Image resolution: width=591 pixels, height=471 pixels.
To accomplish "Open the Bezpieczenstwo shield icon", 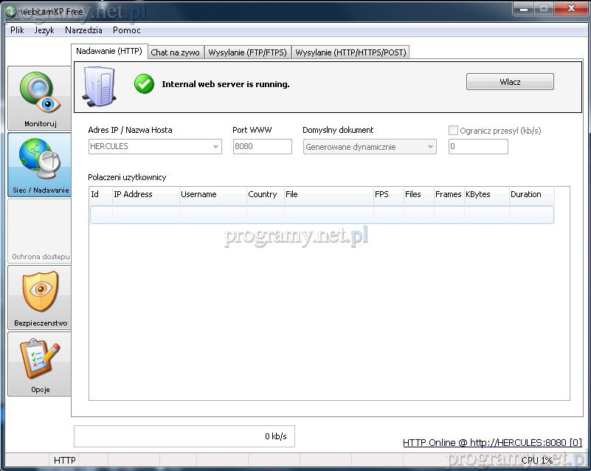I will (40, 298).
